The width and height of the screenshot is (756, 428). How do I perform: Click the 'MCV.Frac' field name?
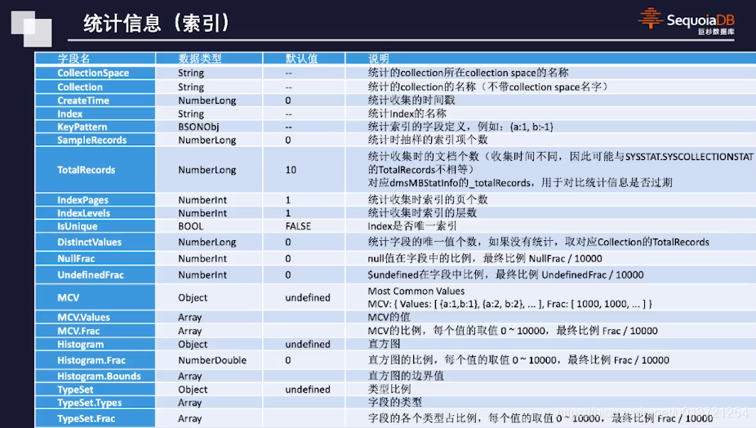click(78, 331)
